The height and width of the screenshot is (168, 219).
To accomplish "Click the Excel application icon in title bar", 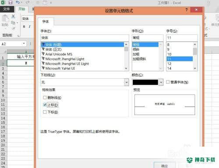I will tap(3, 2).
